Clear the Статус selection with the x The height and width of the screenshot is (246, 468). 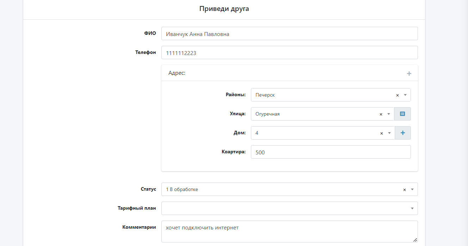[x=405, y=190]
